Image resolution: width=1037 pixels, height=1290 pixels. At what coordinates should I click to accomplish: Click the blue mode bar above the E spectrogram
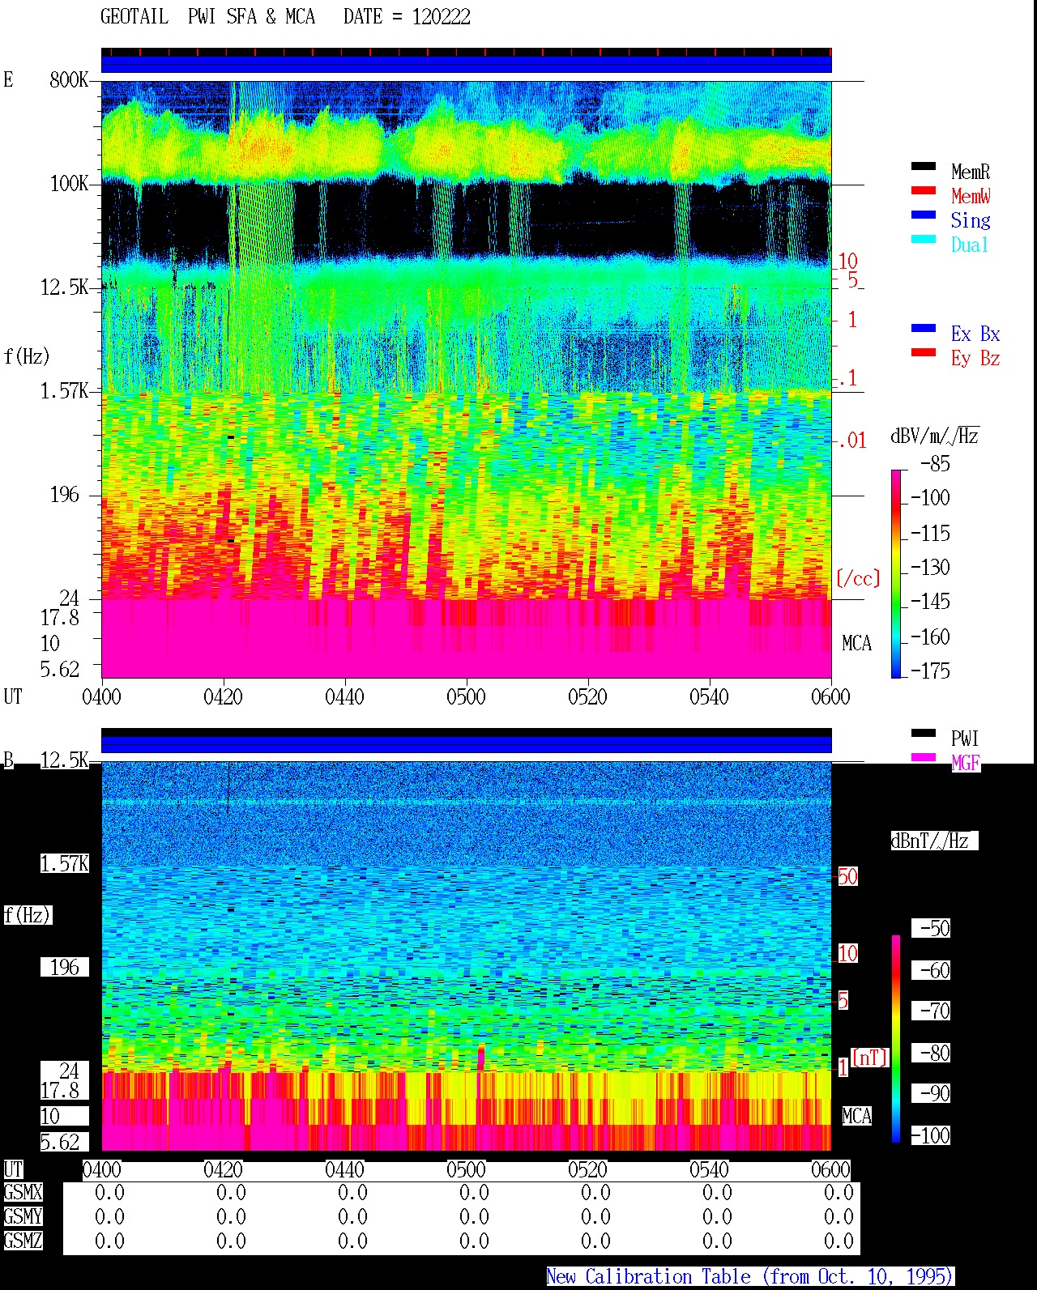tap(466, 64)
